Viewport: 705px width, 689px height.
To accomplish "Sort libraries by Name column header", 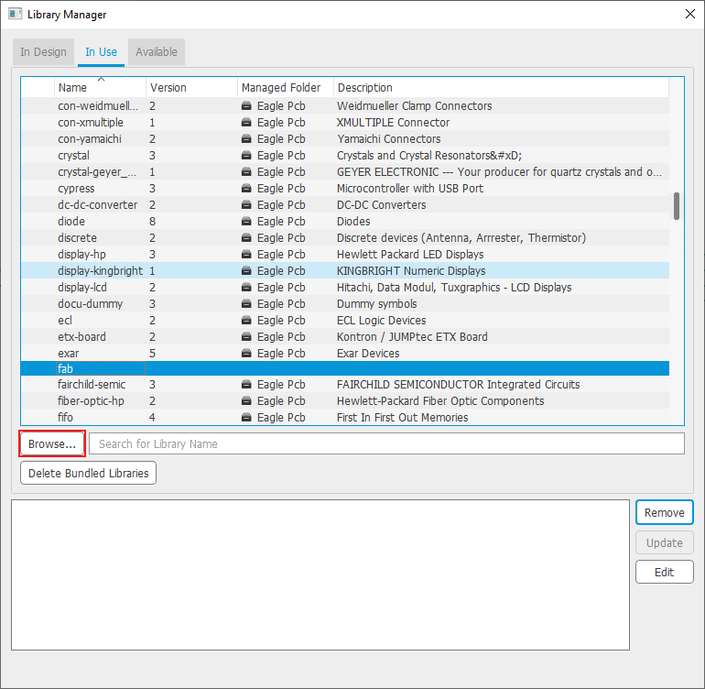I will [100, 87].
